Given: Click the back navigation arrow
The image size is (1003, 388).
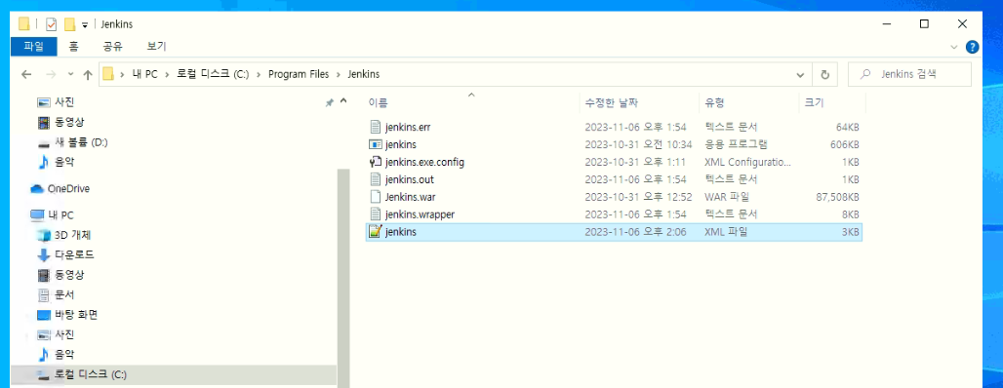Looking at the screenshot, I should tap(26, 74).
